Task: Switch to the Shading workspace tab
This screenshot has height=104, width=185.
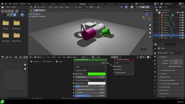Action: click(82, 4)
